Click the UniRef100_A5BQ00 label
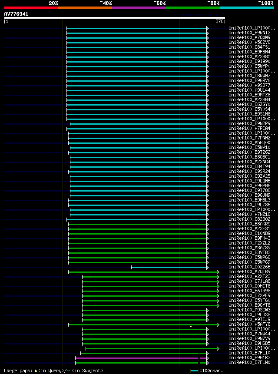Screen dimensions: 278x374 pyautogui.click(x=249, y=142)
